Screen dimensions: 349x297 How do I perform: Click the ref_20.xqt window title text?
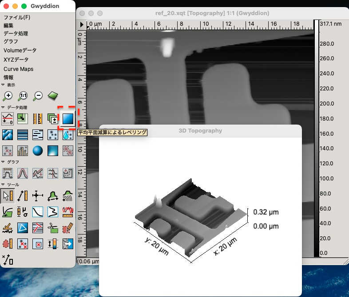click(x=212, y=13)
